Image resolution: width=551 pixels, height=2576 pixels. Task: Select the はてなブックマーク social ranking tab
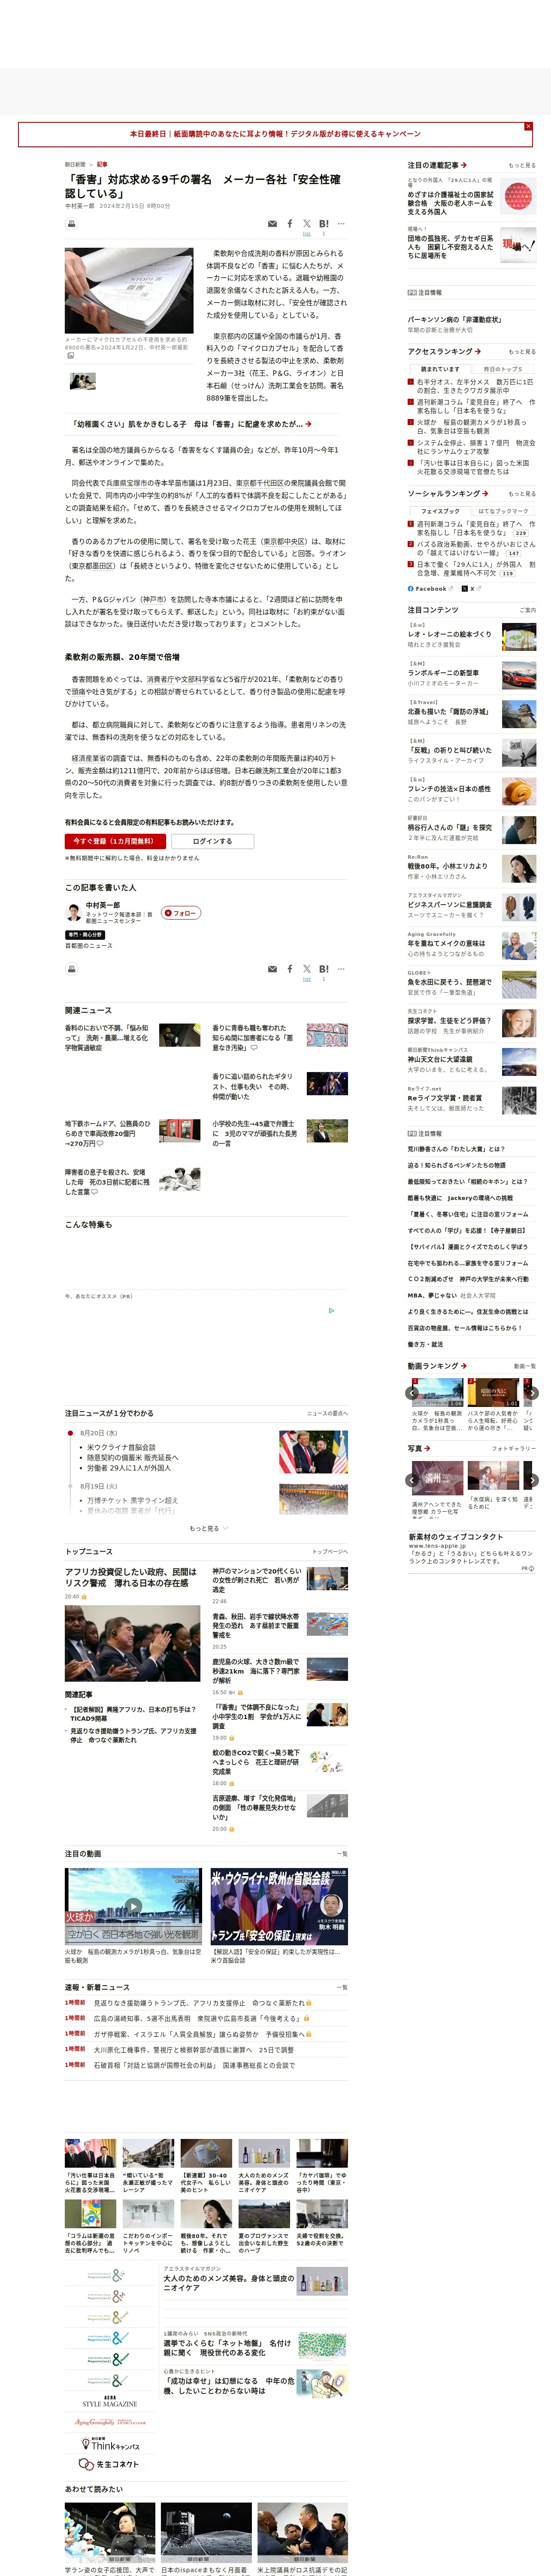tap(504, 511)
